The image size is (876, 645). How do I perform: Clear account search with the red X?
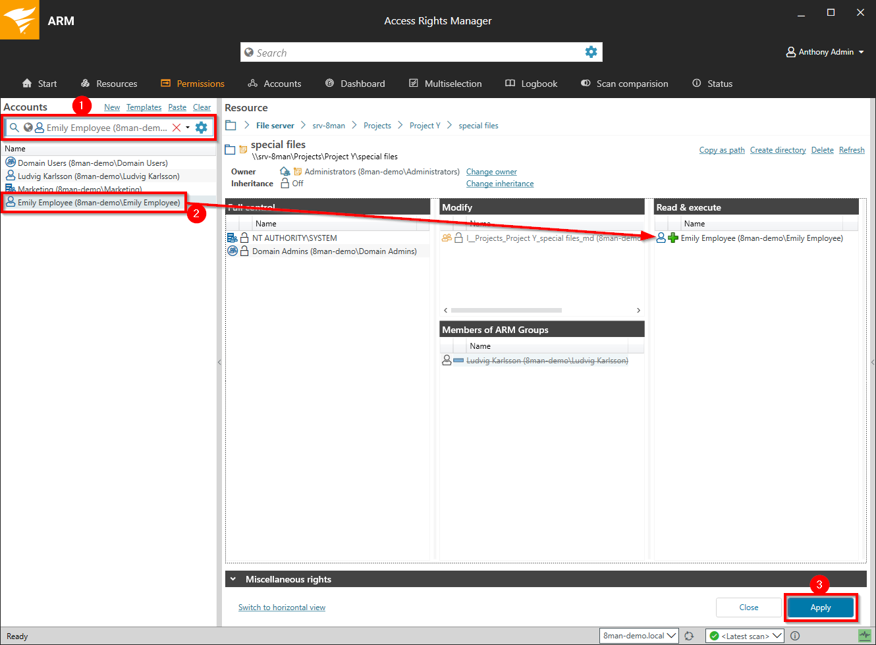(x=177, y=128)
